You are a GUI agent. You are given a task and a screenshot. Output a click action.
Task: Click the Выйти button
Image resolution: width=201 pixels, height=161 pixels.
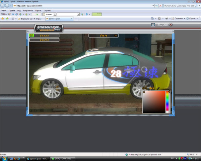point(44,40)
